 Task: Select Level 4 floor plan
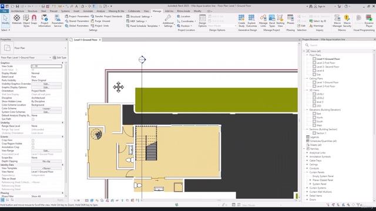tap(320, 71)
